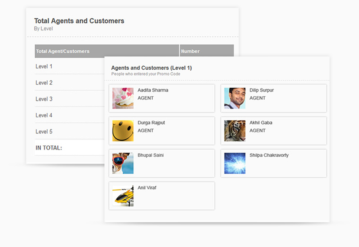Click the Total Agent/Customers column header
The image size is (359, 247).
click(x=107, y=51)
